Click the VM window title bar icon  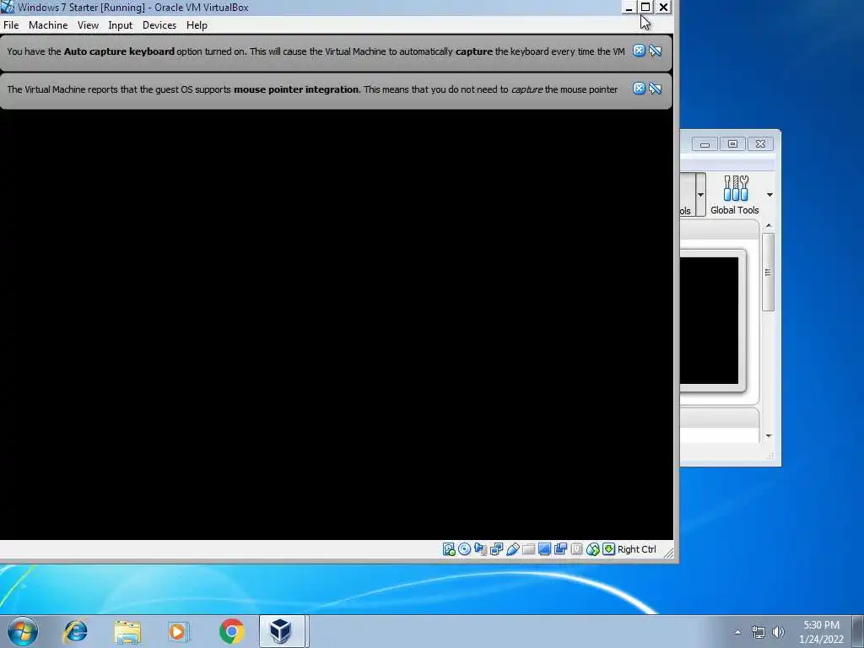pos(7,7)
